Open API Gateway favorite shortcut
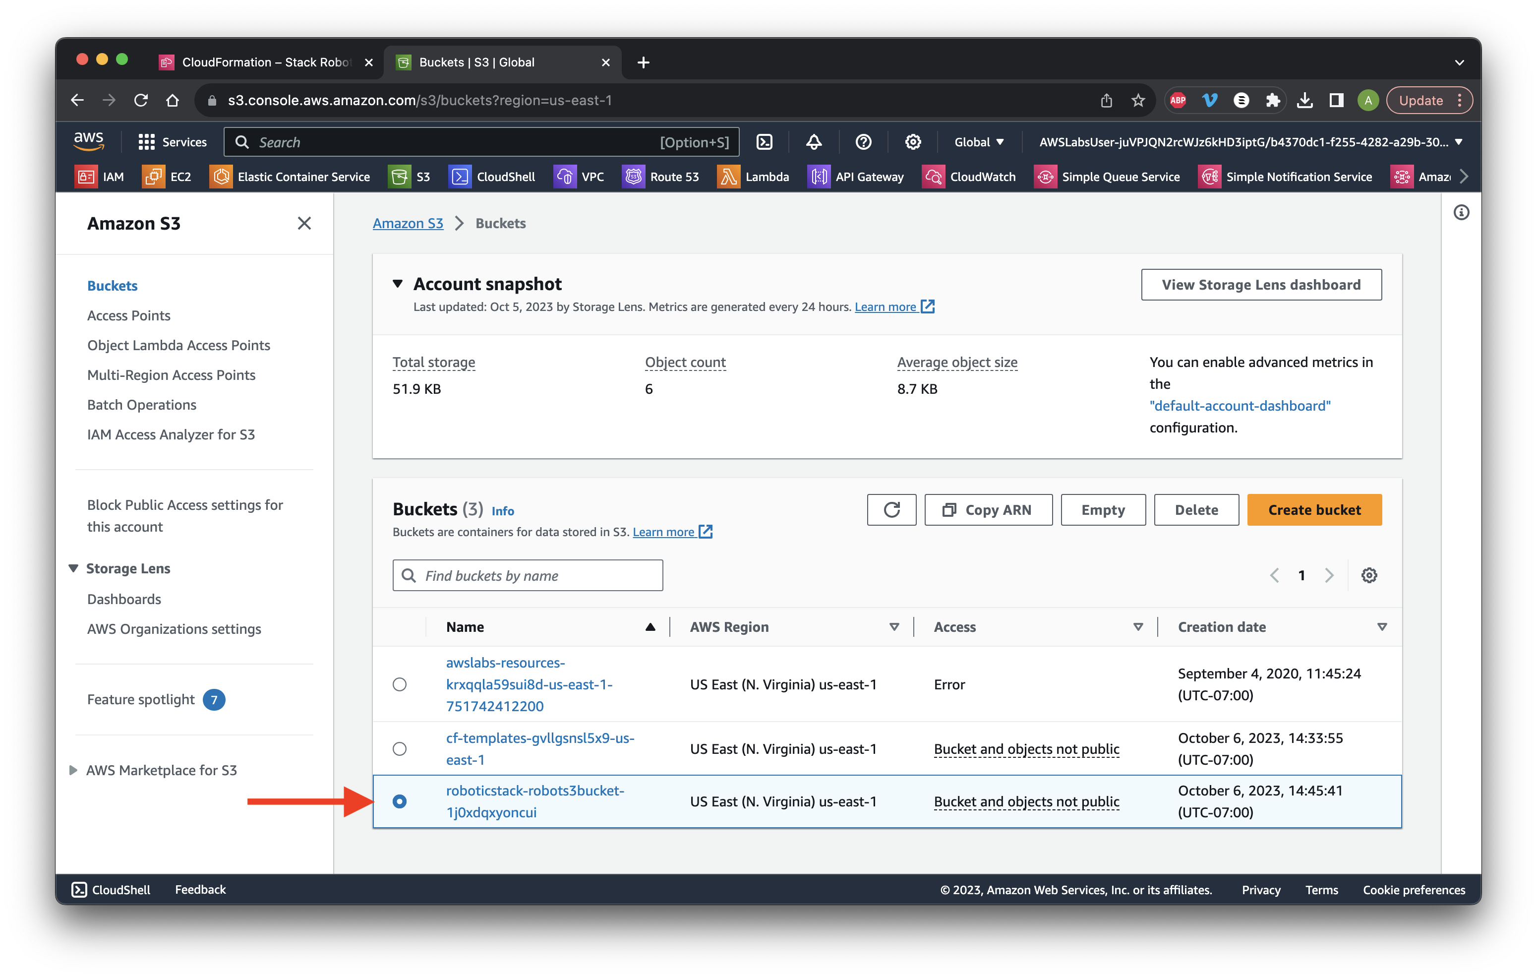Screen dimensions: 1537x978 856,177
